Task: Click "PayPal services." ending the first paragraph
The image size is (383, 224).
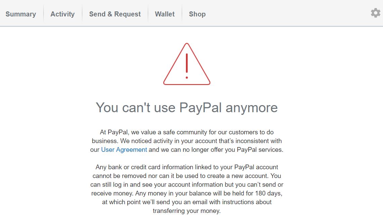Action: (x=260, y=150)
